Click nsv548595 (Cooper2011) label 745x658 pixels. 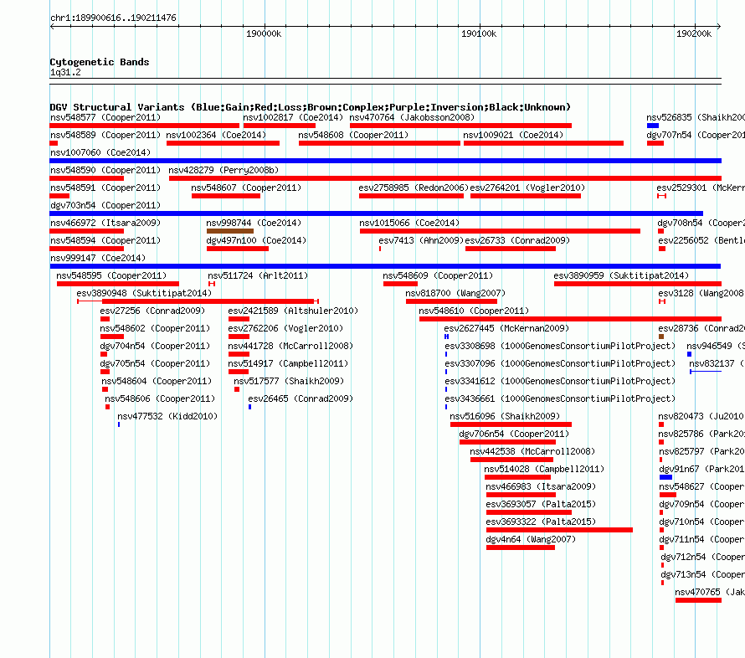pos(111,275)
